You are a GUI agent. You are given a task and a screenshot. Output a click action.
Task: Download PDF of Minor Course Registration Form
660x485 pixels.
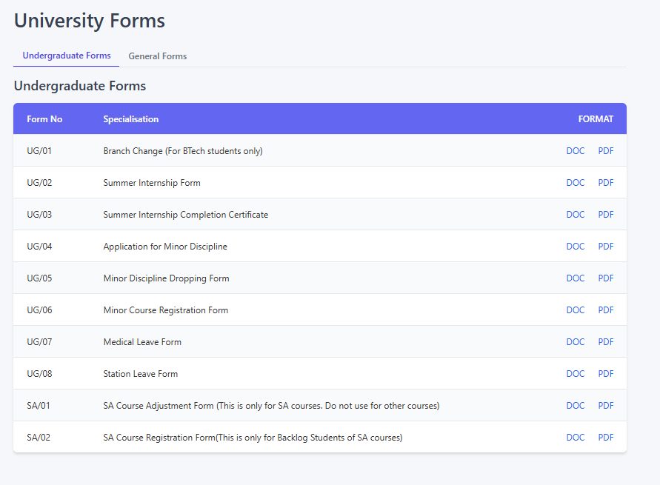click(606, 310)
